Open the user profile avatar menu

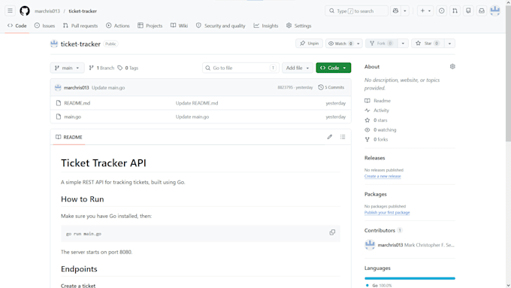coord(495,11)
